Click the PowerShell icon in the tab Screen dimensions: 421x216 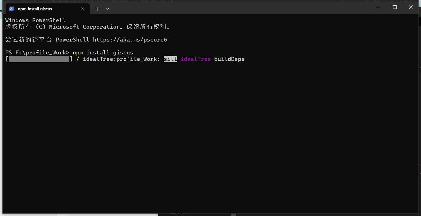(12, 9)
